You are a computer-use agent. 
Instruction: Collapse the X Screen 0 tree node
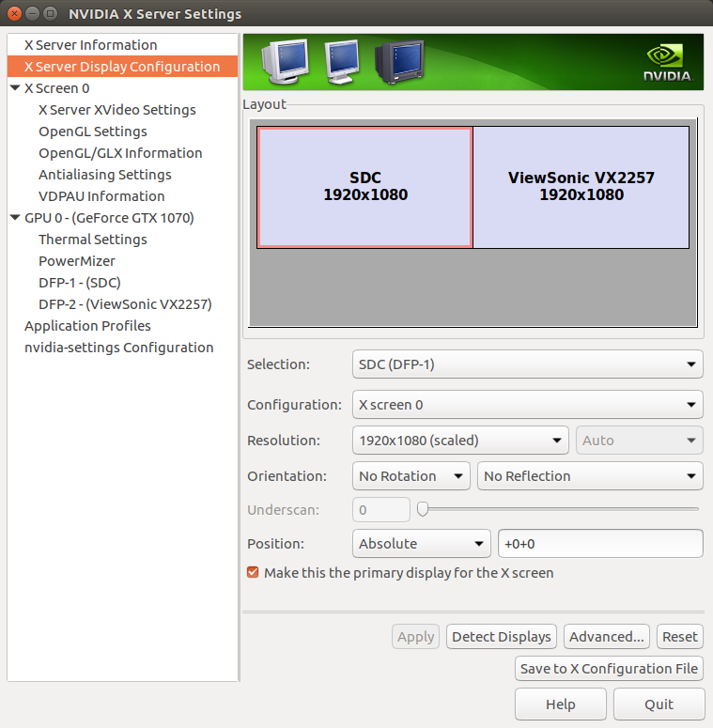click(x=15, y=87)
